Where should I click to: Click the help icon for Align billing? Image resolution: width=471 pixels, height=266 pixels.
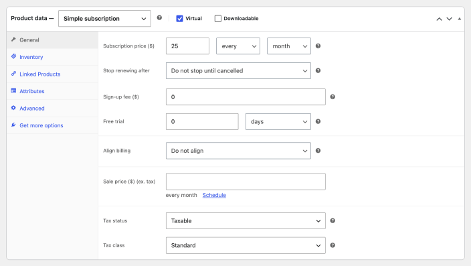pos(318,151)
